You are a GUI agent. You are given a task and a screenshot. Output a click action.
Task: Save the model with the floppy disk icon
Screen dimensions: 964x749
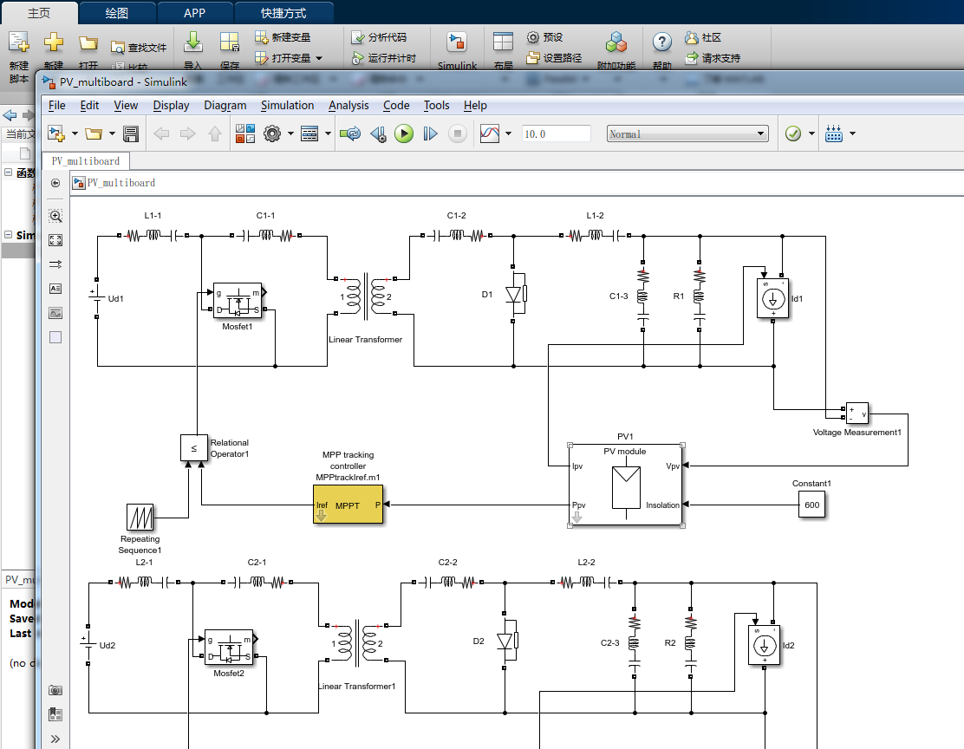tap(131, 134)
